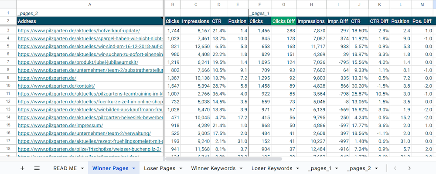Select CTR value 30.20%
The image size is (436, 174).
click(359, 86)
